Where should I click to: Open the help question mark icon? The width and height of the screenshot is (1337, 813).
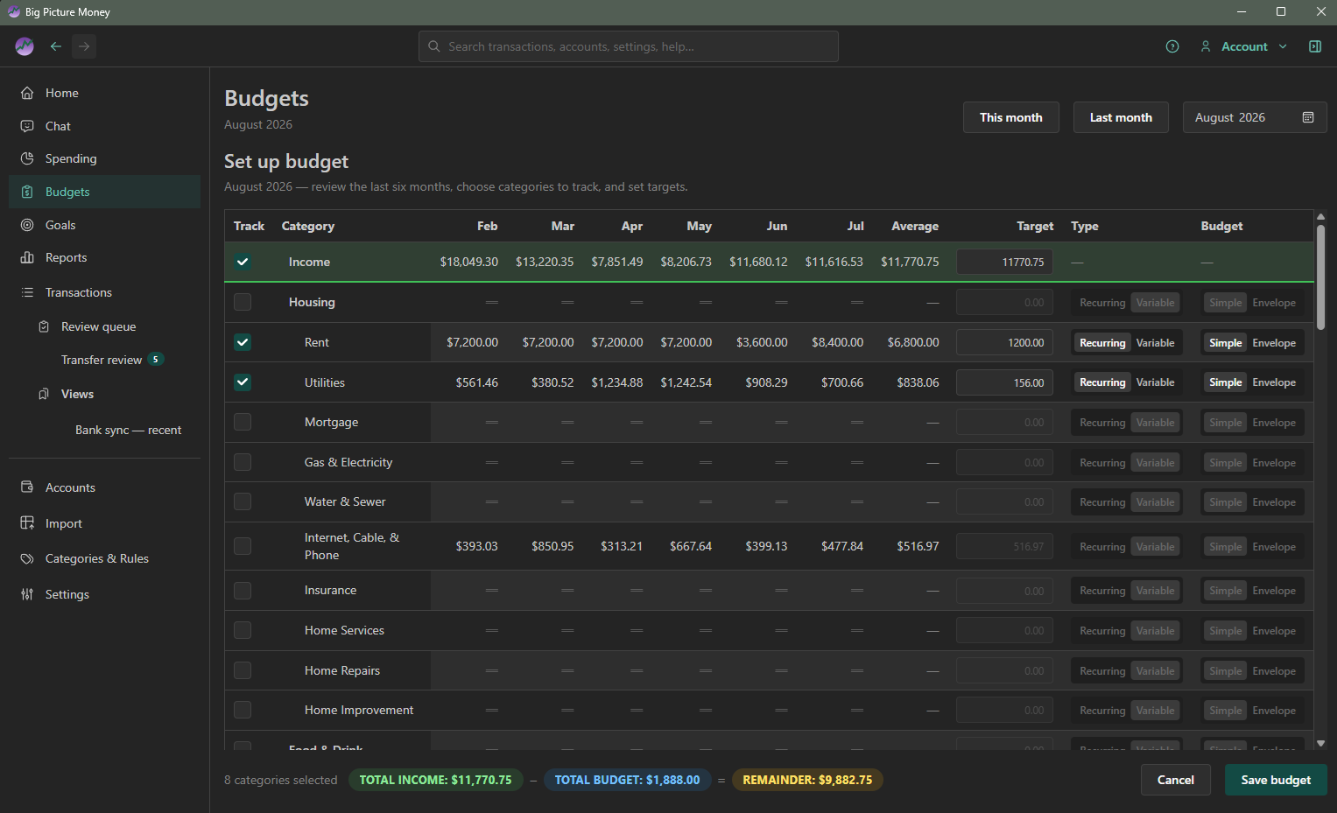[x=1172, y=46]
